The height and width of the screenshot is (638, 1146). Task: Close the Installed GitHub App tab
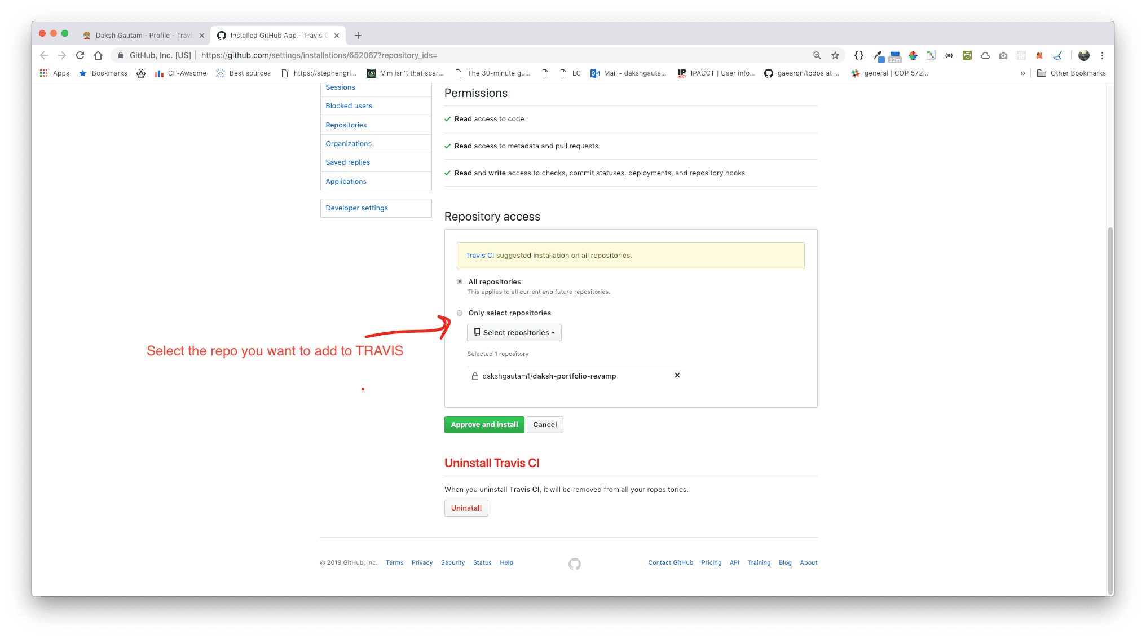click(337, 36)
